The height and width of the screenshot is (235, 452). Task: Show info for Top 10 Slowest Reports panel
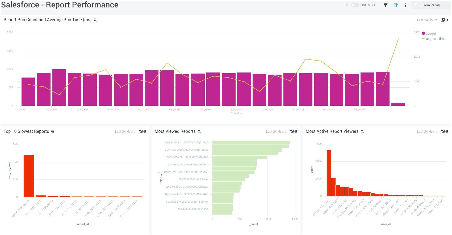(145, 131)
